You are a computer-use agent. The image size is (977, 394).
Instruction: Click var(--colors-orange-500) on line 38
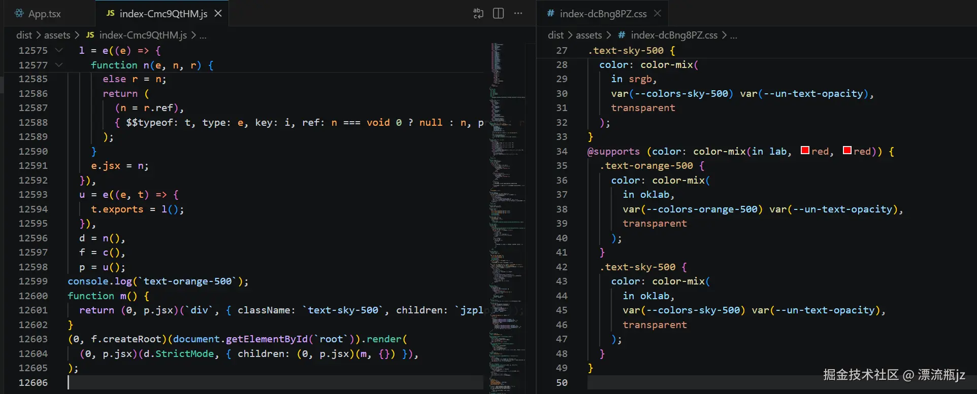click(693, 209)
